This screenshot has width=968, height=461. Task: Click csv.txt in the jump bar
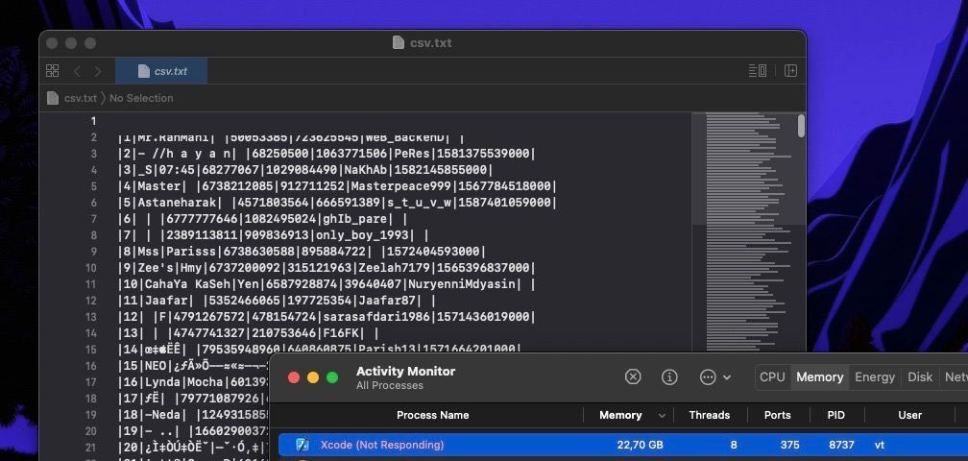(x=81, y=98)
